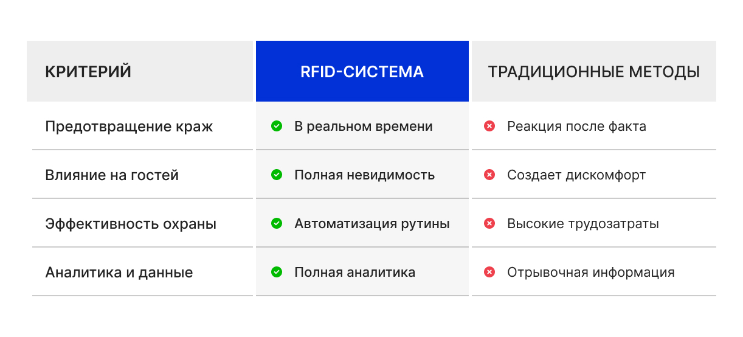
Task: Click red cross beside "Отрывочная информация"
Action: click(x=489, y=273)
